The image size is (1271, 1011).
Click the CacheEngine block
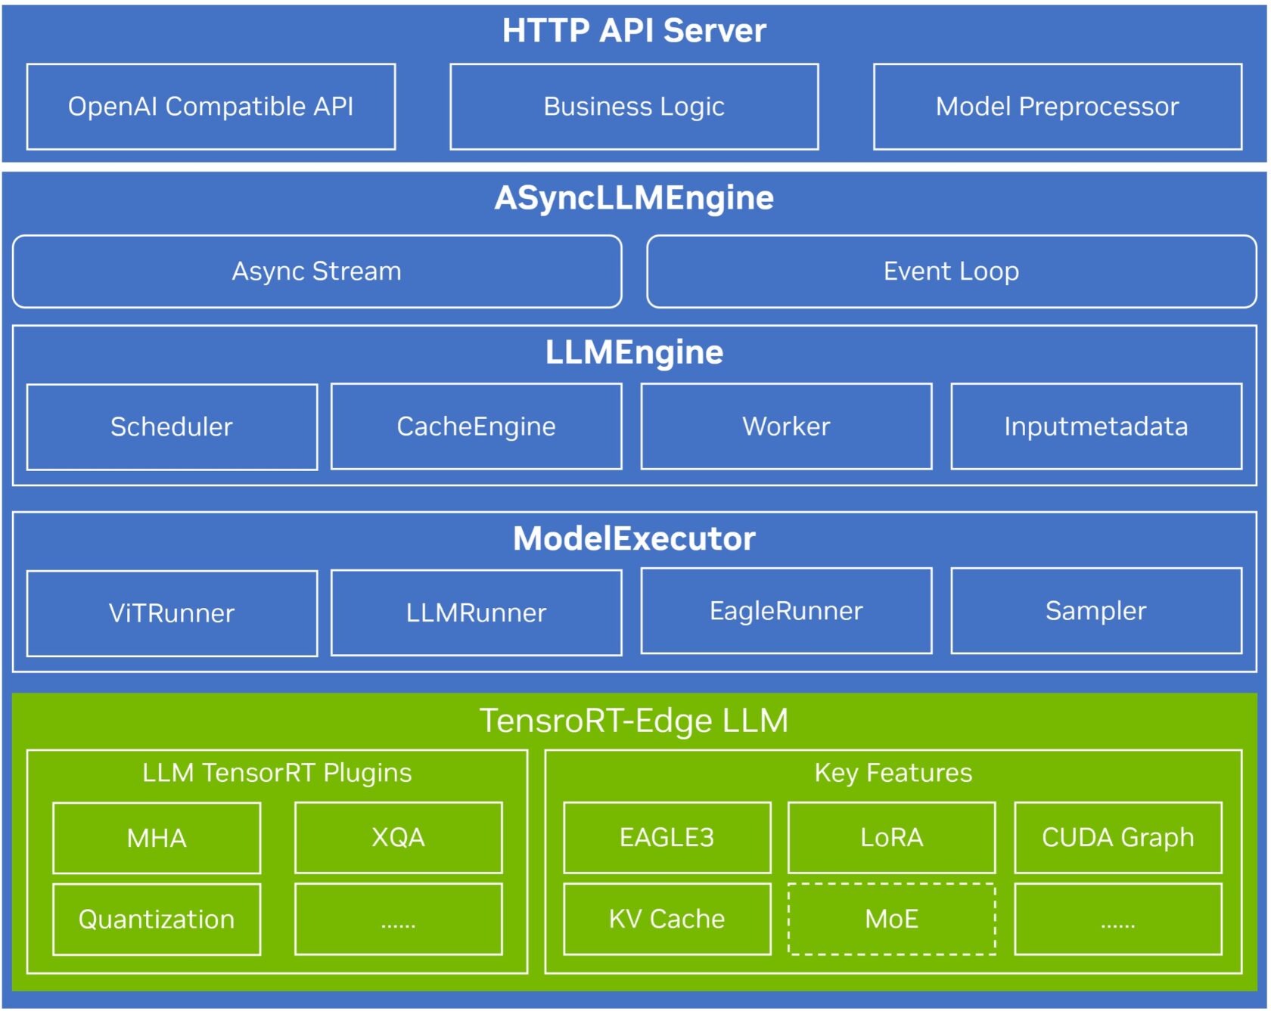pyautogui.click(x=476, y=426)
